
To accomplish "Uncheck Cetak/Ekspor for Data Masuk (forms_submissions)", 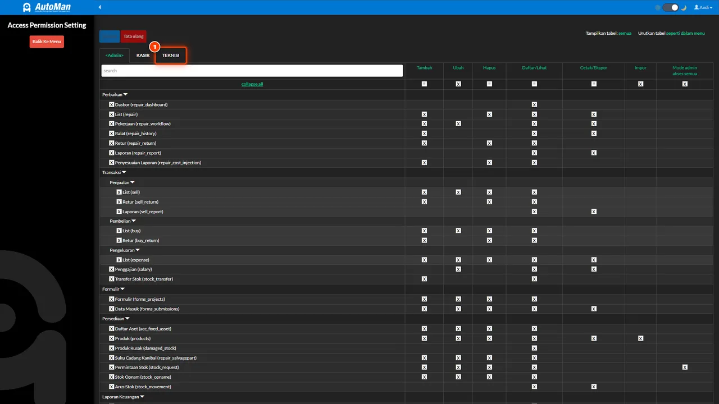I will point(594,309).
